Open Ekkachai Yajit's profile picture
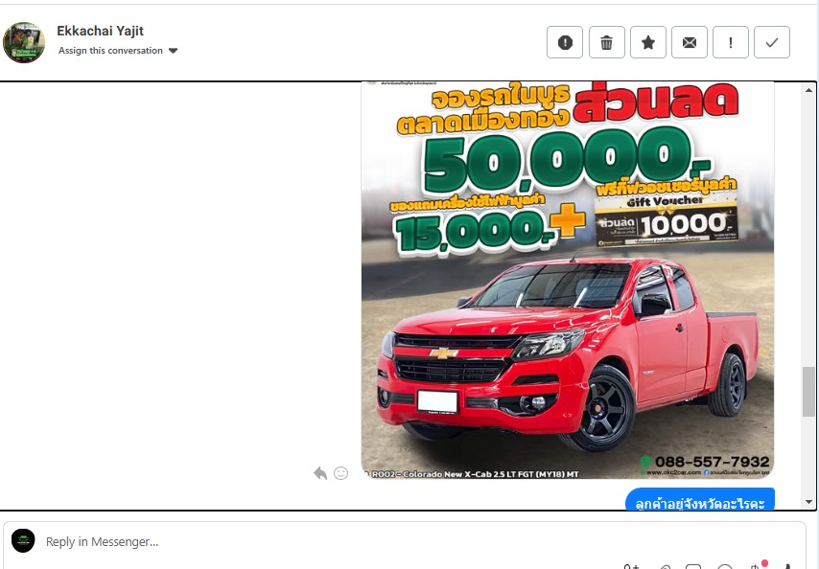 (x=24, y=42)
